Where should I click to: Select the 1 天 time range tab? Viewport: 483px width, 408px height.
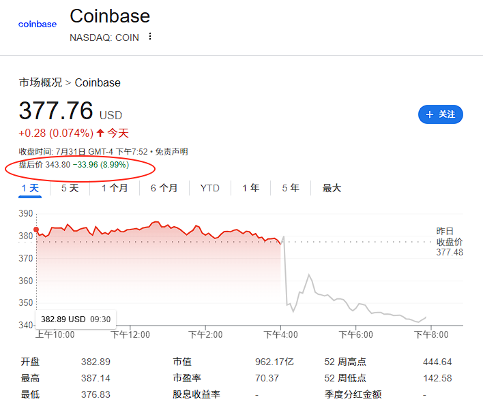31,188
